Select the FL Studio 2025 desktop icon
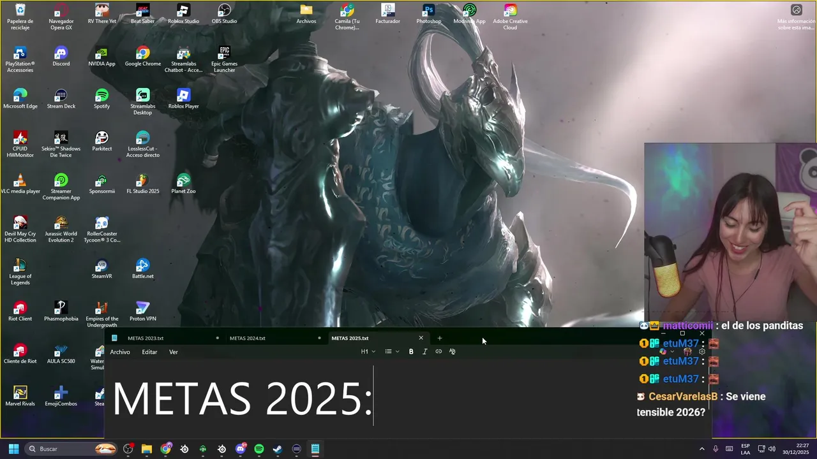This screenshot has width=817, height=459. [x=142, y=184]
